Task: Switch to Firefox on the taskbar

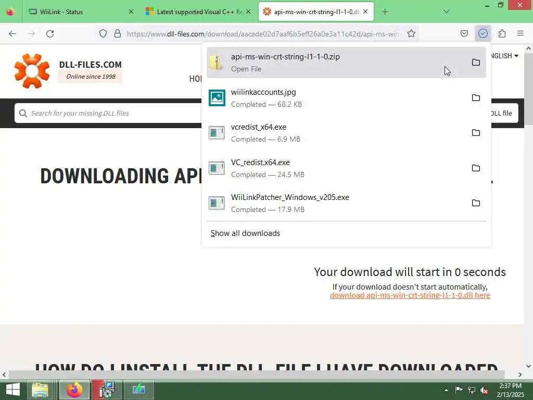Action: pyautogui.click(x=74, y=390)
